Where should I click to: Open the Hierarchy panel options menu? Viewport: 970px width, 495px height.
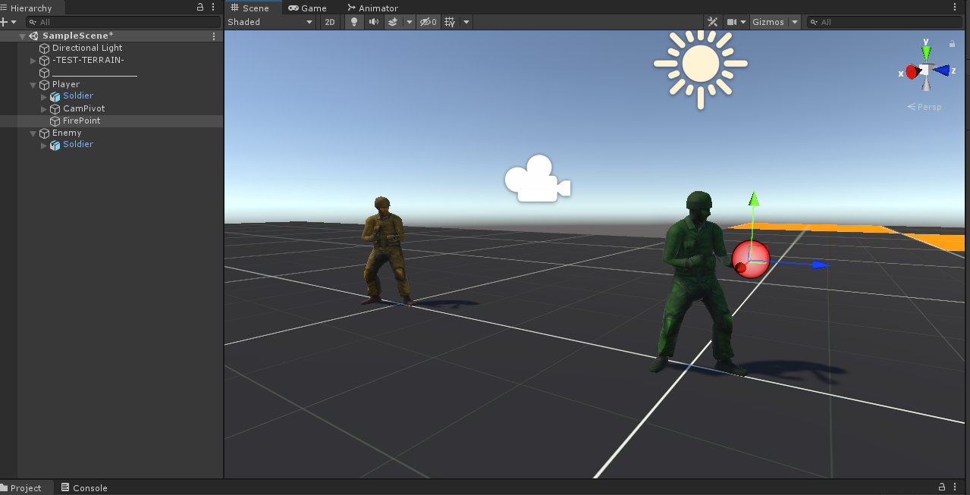[x=213, y=7]
